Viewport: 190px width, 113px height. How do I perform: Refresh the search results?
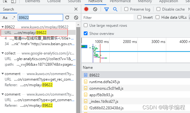[x=67, y=17]
